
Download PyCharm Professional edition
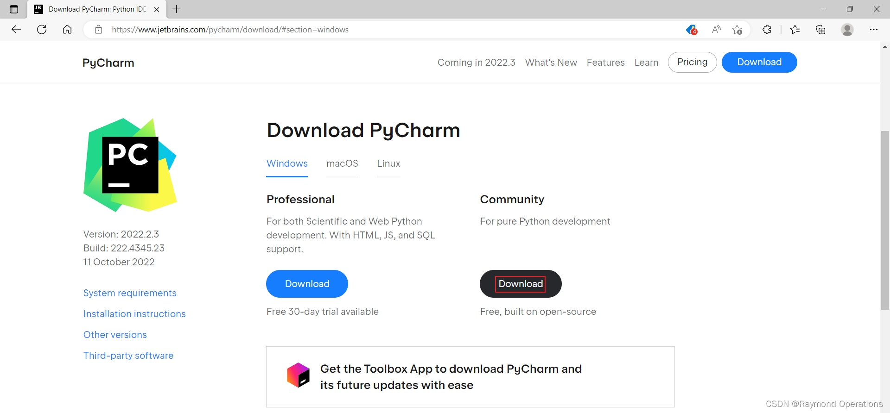(307, 284)
